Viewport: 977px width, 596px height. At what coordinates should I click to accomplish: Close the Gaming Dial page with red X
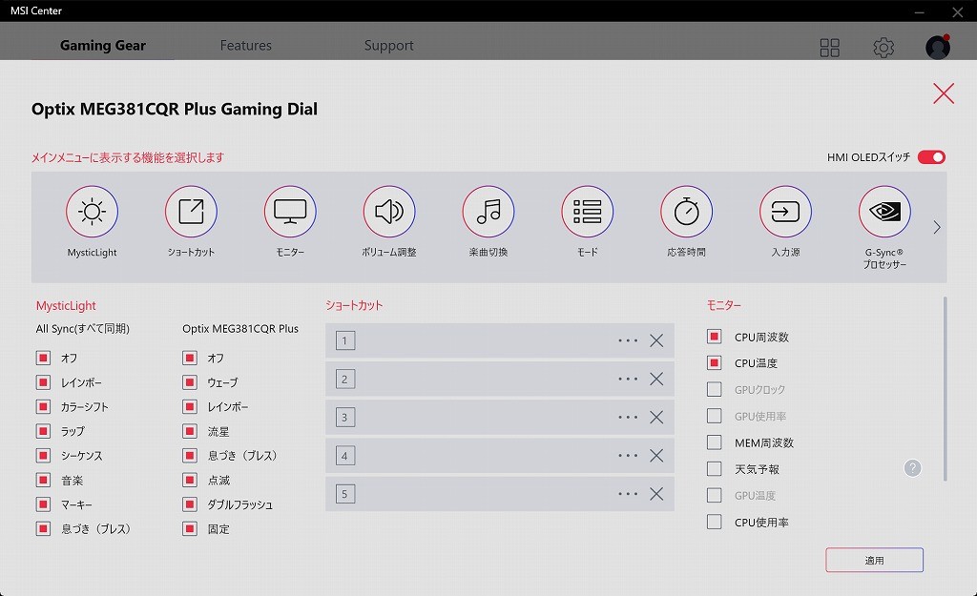tap(944, 93)
